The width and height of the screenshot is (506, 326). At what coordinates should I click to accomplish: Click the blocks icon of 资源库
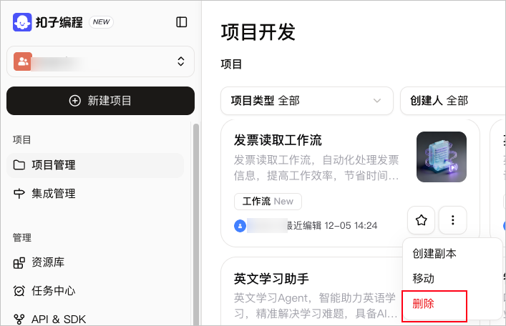[x=19, y=263]
